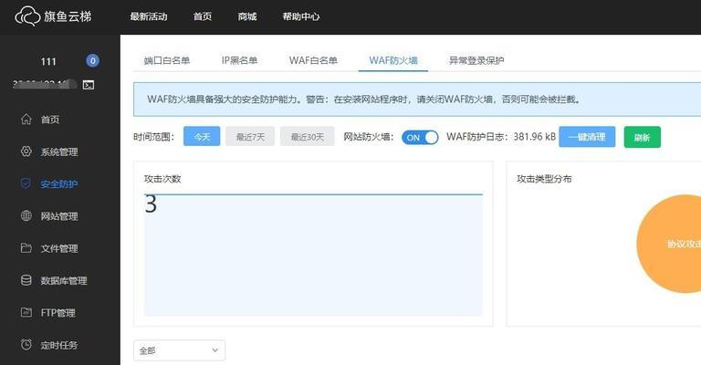The height and width of the screenshot is (365, 701).
Task: Switch to the IP黑名单 tab
Action: coord(240,60)
